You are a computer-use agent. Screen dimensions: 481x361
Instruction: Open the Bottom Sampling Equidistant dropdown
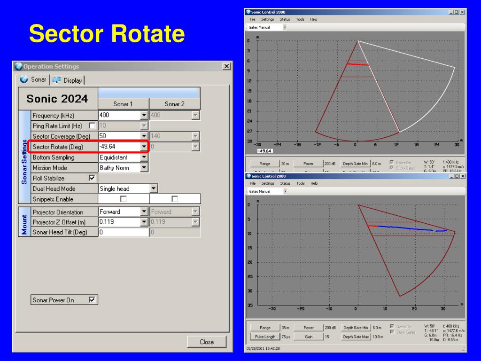click(144, 157)
